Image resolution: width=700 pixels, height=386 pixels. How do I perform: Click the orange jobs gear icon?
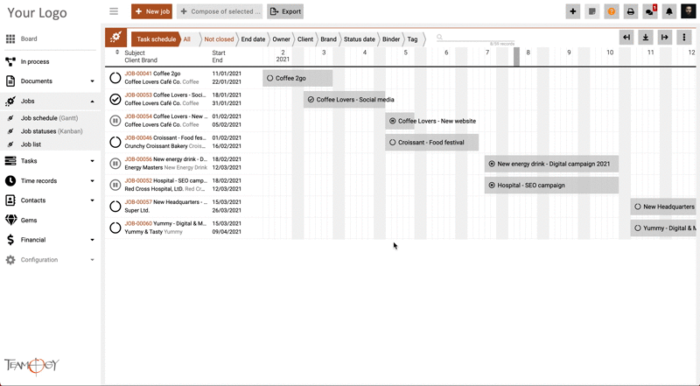coord(115,38)
